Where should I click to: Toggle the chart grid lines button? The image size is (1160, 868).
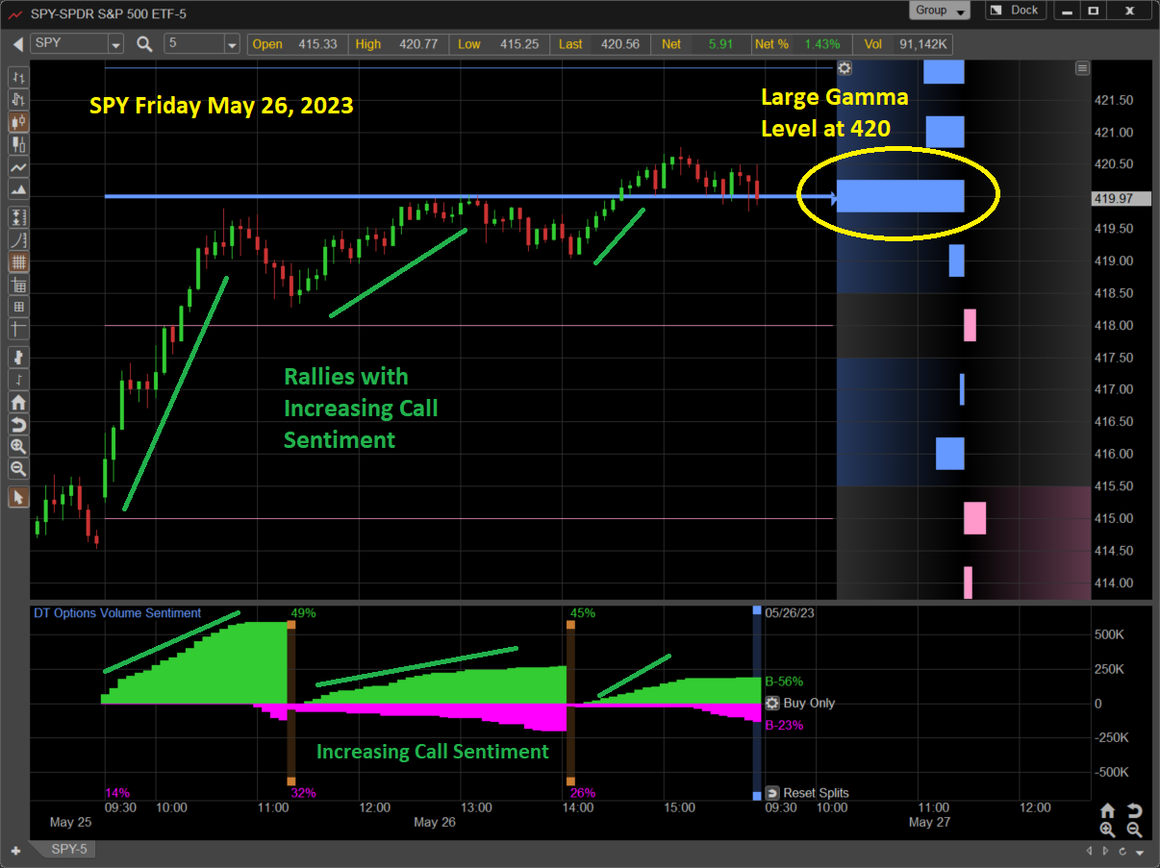coord(18,262)
